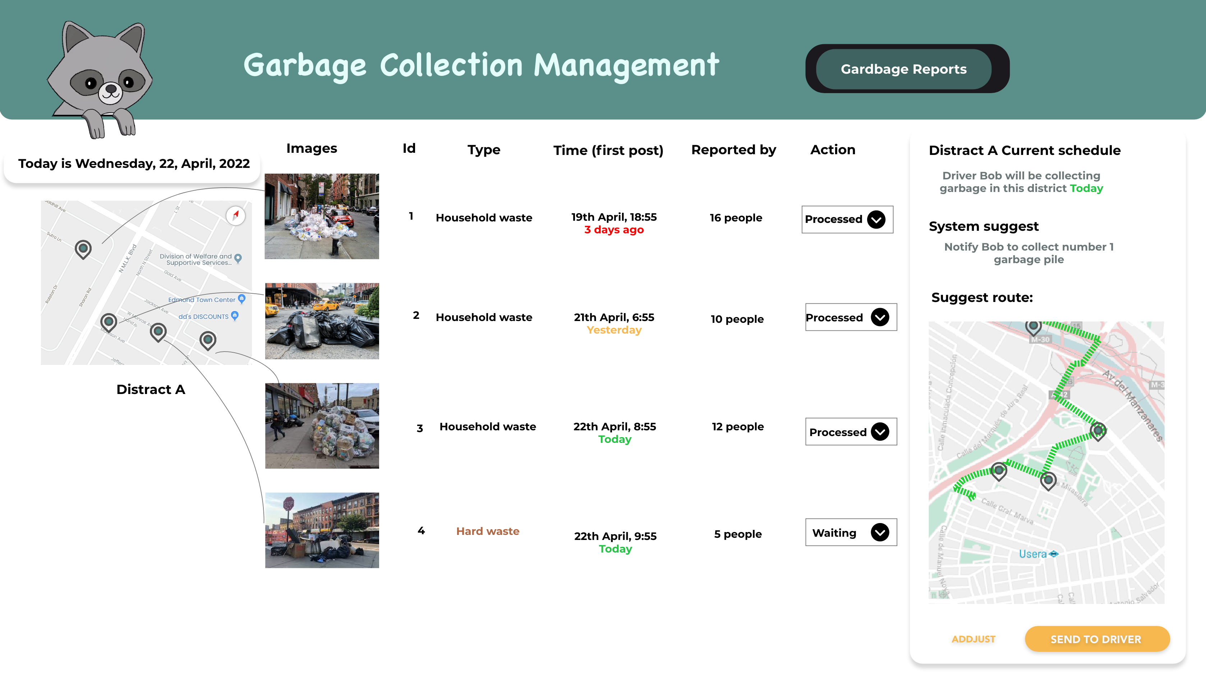
Task: Open the black garbage bags photo
Action: click(x=322, y=321)
